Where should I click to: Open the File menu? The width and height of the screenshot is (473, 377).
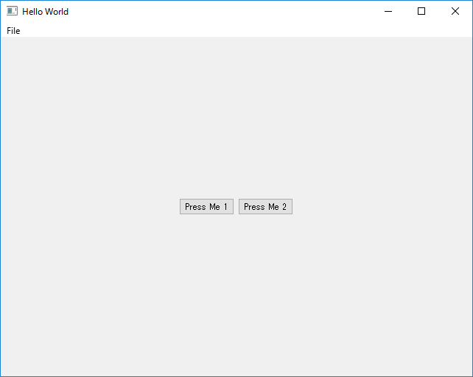pyautogui.click(x=13, y=31)
